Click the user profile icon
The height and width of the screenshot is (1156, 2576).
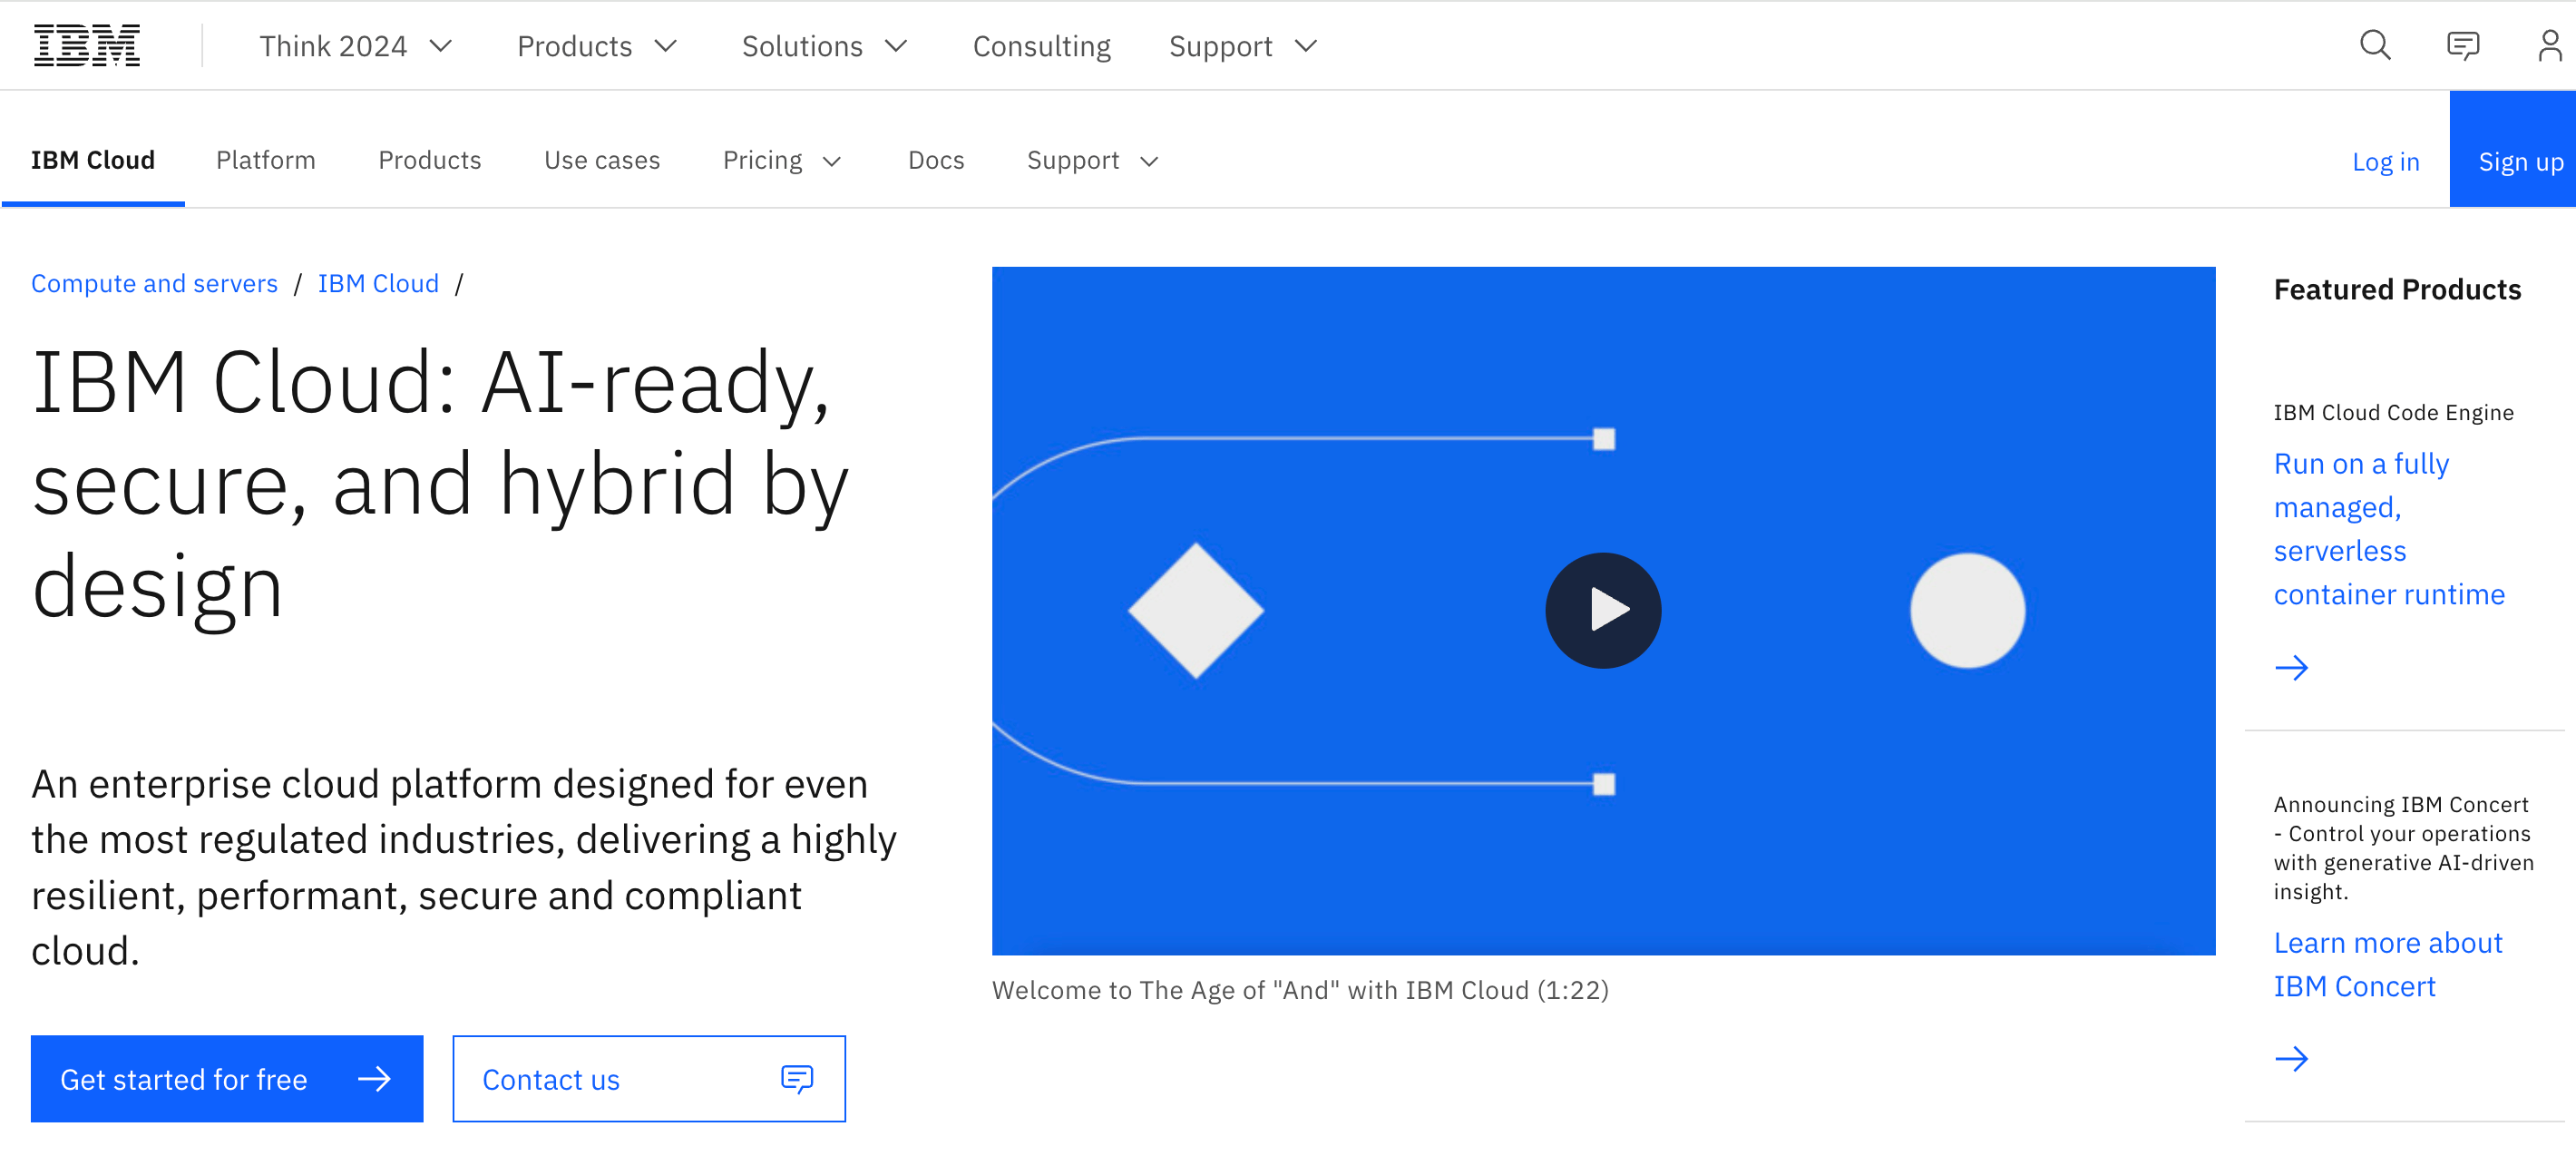[2549, 46]
